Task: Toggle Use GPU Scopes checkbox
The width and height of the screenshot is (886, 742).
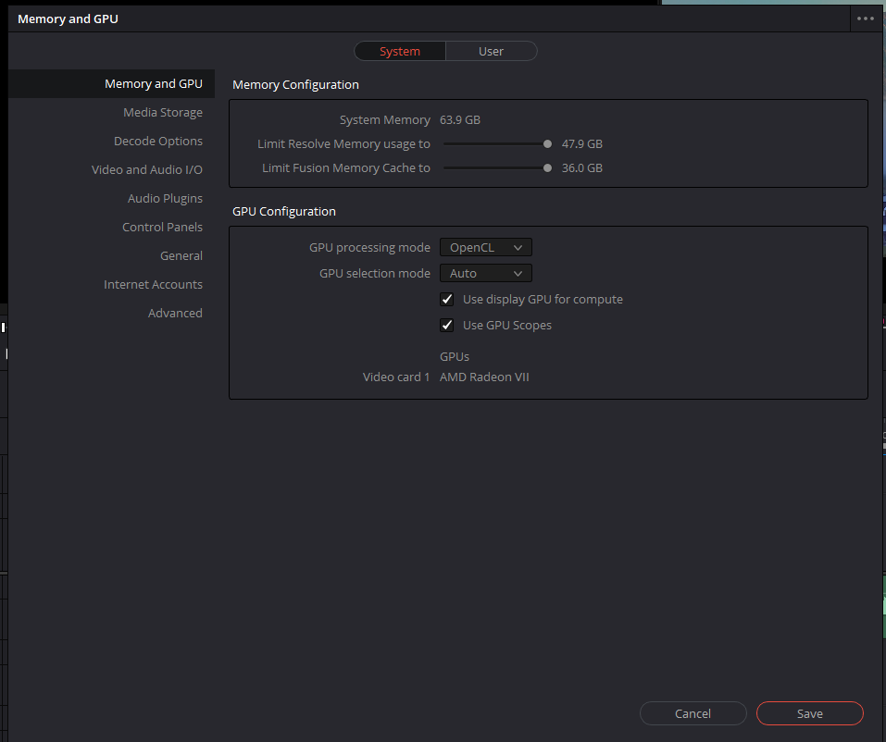Action: pyautogui.click(x=446, y=326)
